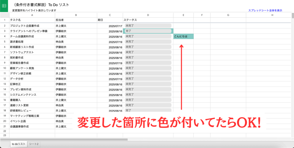The image size is (294, 148).
Task: Select the プロジェクト企画書作成 task cell
Action: point(32,26)
